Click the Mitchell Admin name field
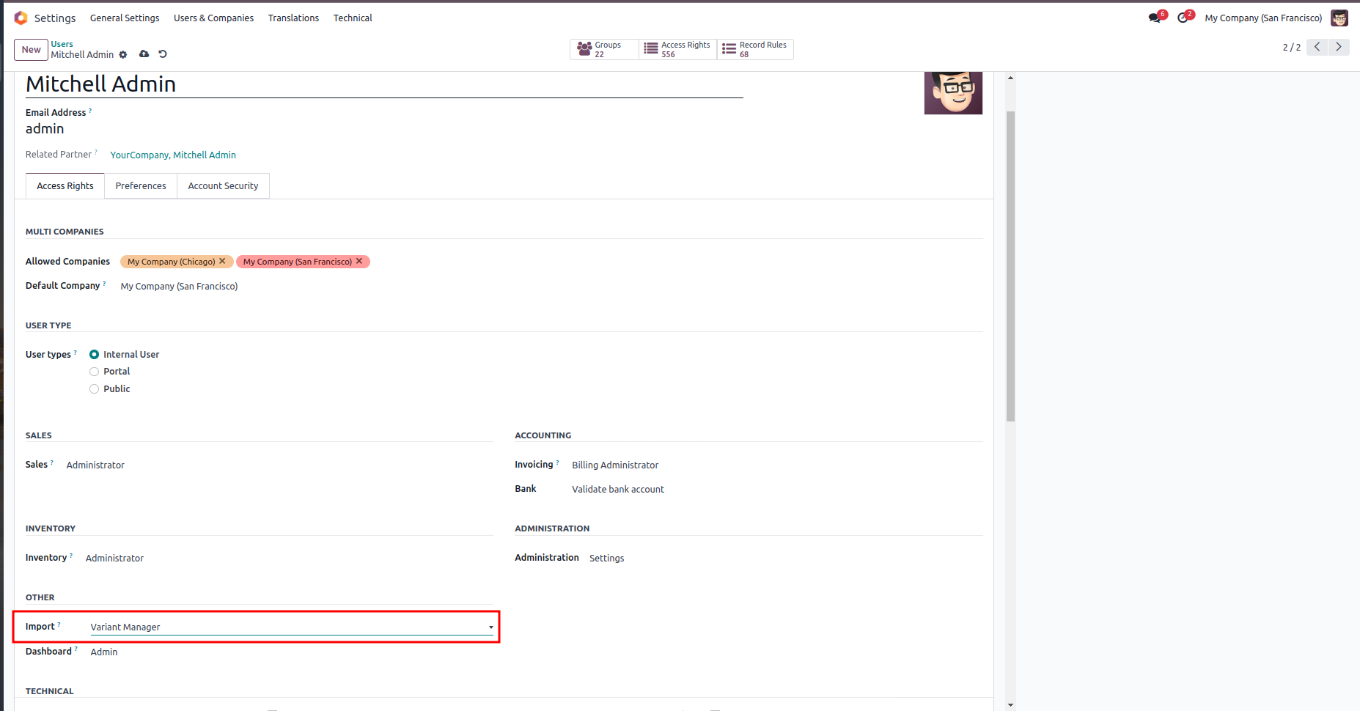The width and height of the screenshot is (1360, 711). [x=384, y=84]
